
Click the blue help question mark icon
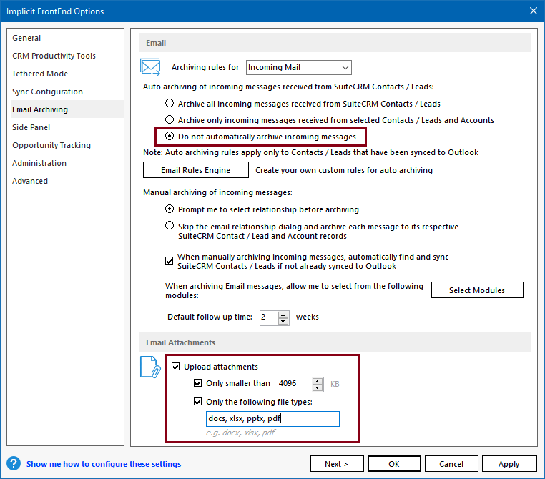pos(14,464)
